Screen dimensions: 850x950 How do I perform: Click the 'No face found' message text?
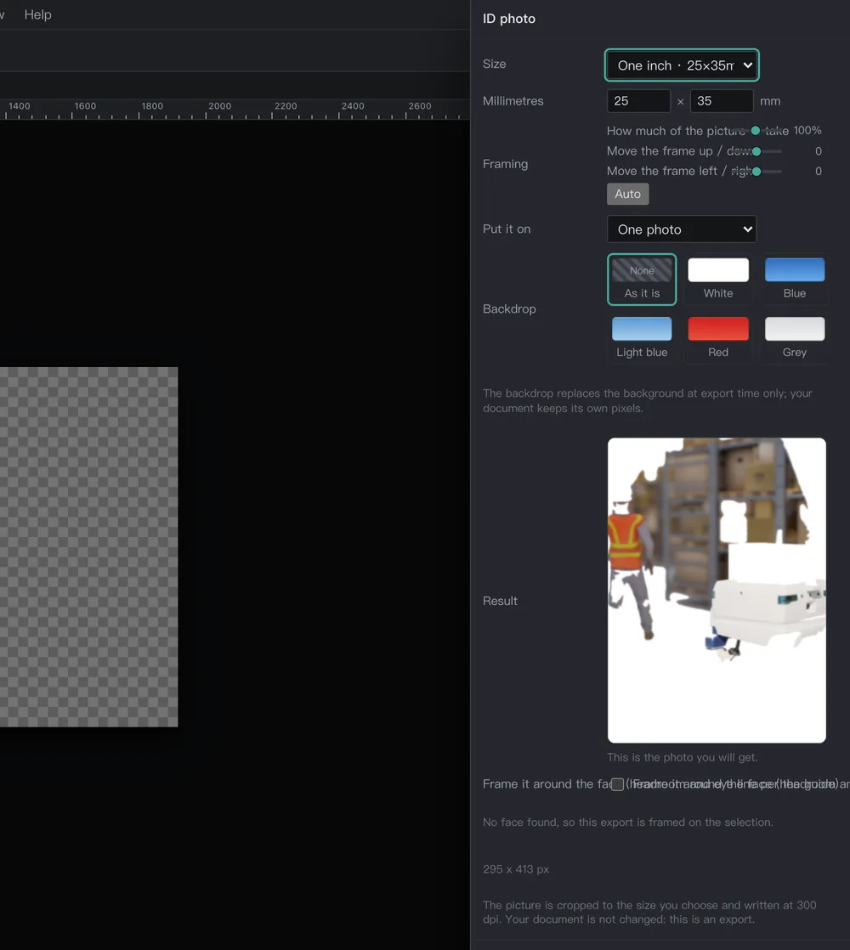click(x=627, y=823)
